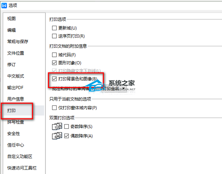
Task: Select the 编辑 category in sidebar
Action: (x=11, y=30)
